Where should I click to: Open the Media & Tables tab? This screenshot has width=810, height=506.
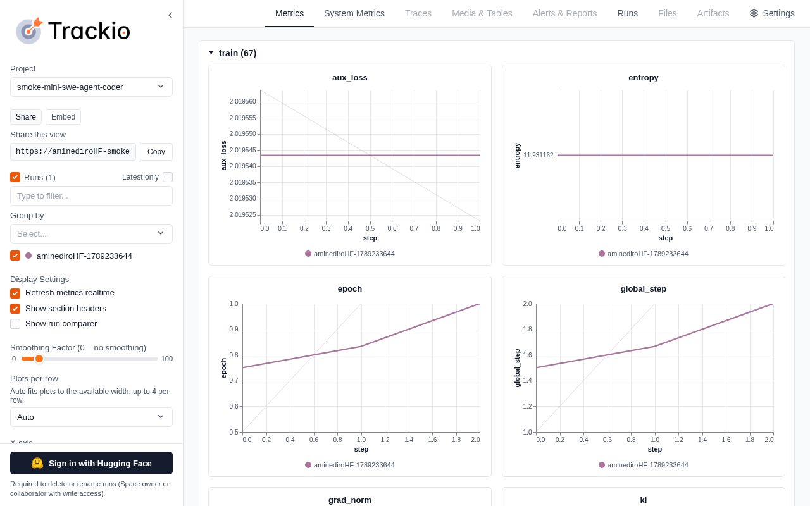pos(482,13)
